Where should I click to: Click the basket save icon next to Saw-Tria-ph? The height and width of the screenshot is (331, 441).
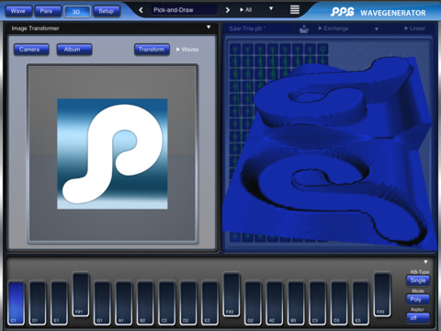(303, 29)
